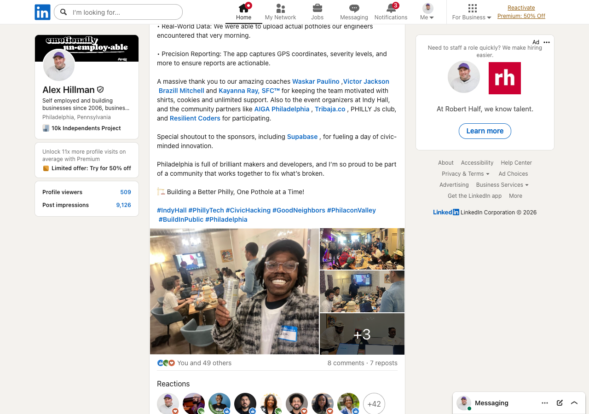Open the Messaging speech bubble icon
Image resolution: width=589 pixels, height=414 pixels.
[x=354, y=8]
